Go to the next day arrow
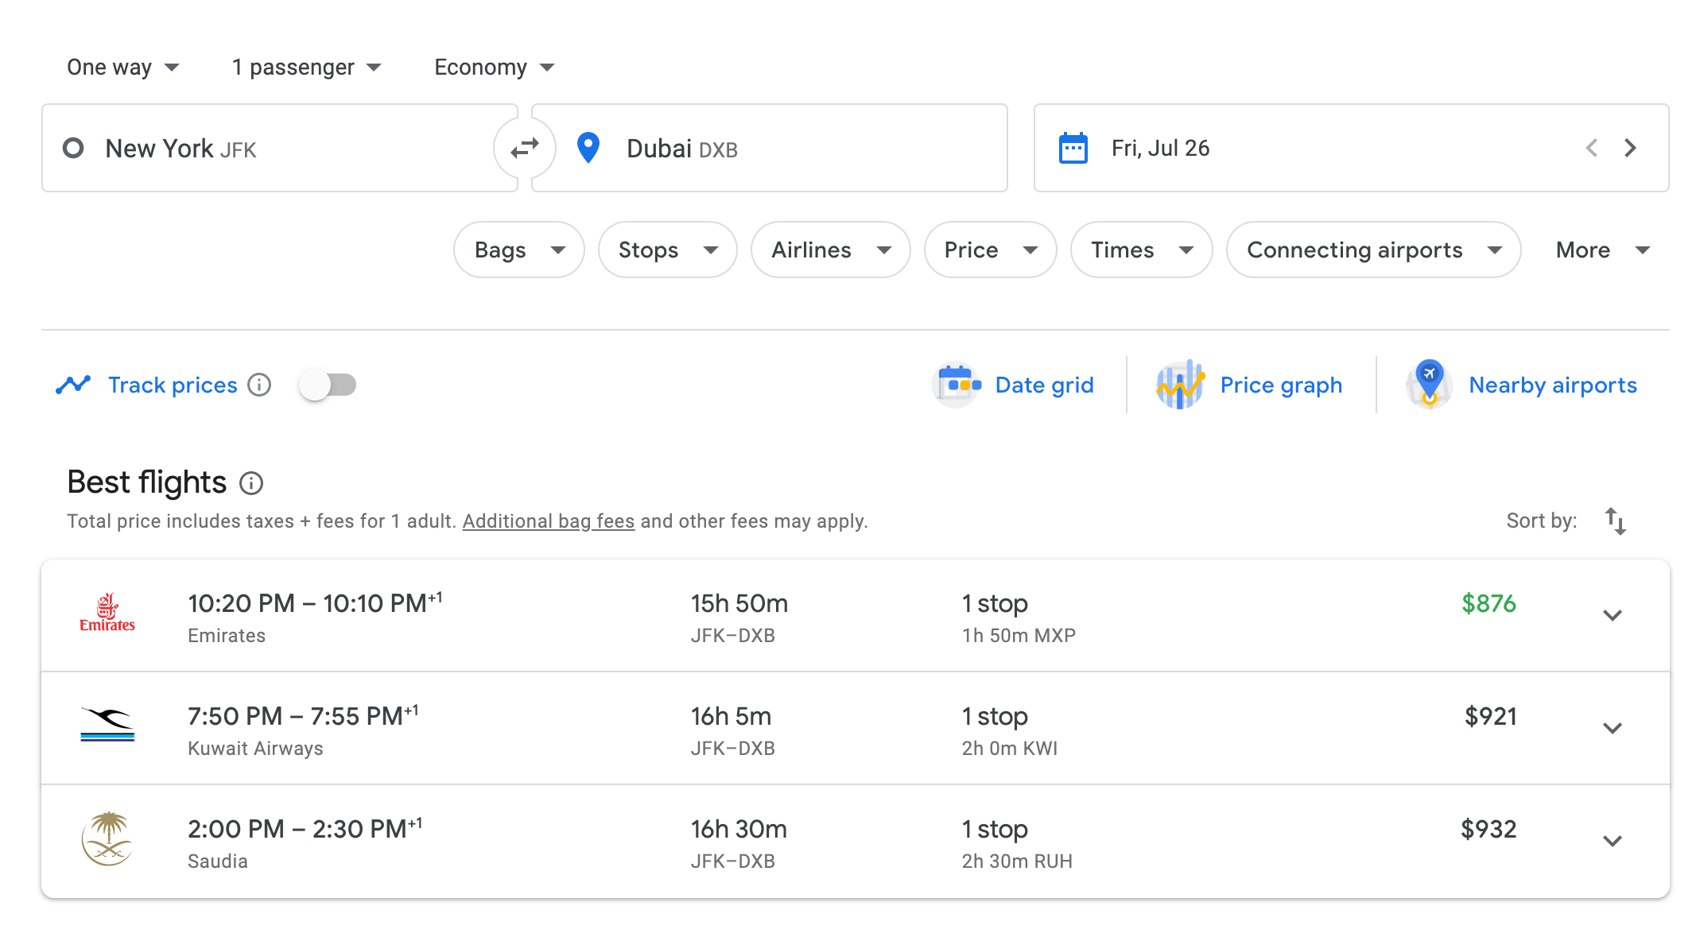The width and height of the screenshot is (1700, 933). pos(1630,148)
